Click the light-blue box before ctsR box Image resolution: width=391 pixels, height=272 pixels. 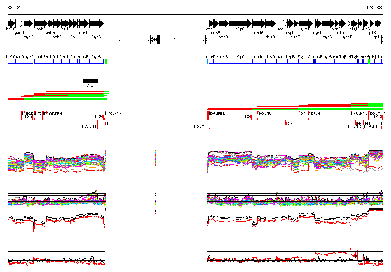coord(207,61)
